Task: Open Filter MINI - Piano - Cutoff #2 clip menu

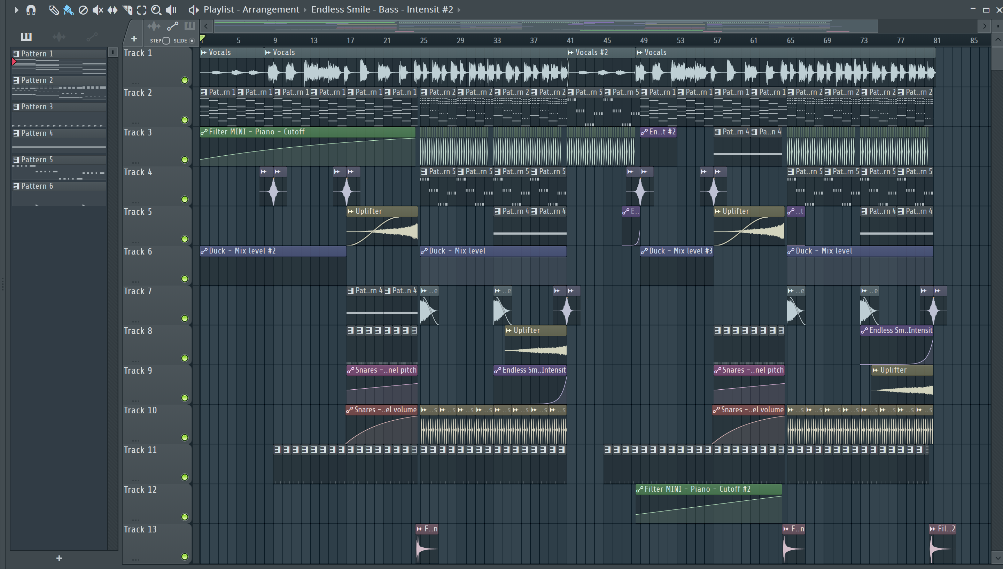Action: (x=640, y=489)
